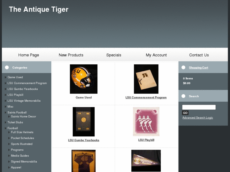This screenshot has width=230, height=172.
Task: Open LSU Commencement Program booklet thumbnail
Action: point(146,79)
